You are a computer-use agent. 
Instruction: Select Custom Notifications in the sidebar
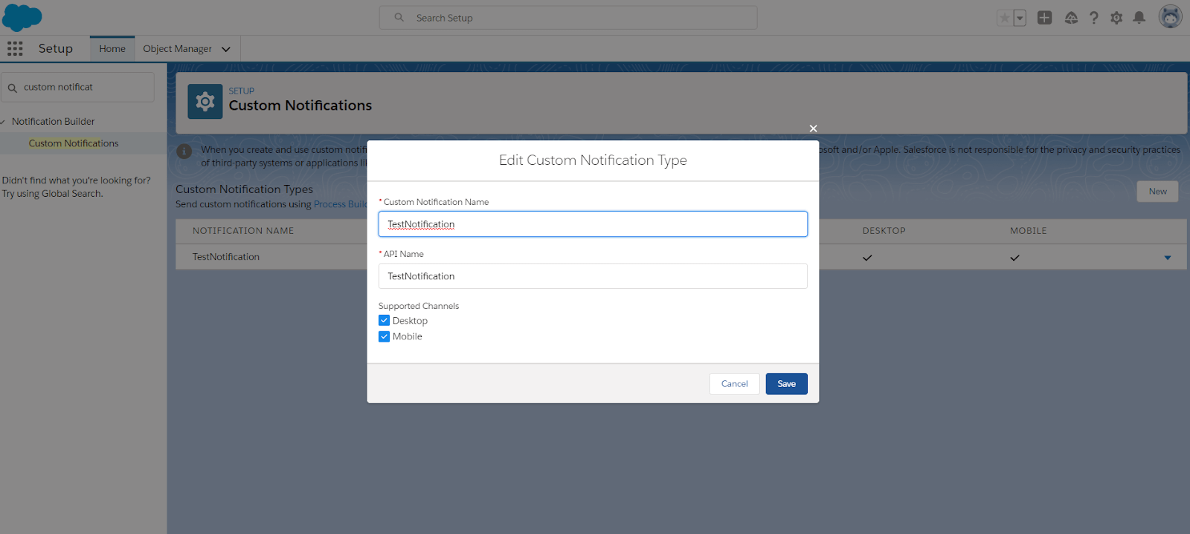pos(74,143)
